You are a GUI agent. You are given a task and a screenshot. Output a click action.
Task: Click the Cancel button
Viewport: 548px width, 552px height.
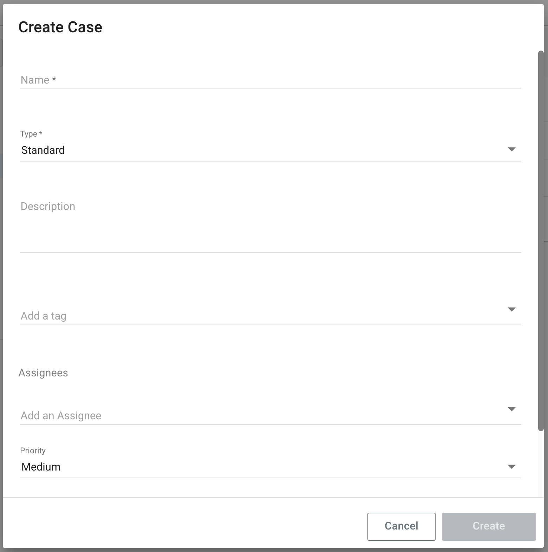click(401, 526)
